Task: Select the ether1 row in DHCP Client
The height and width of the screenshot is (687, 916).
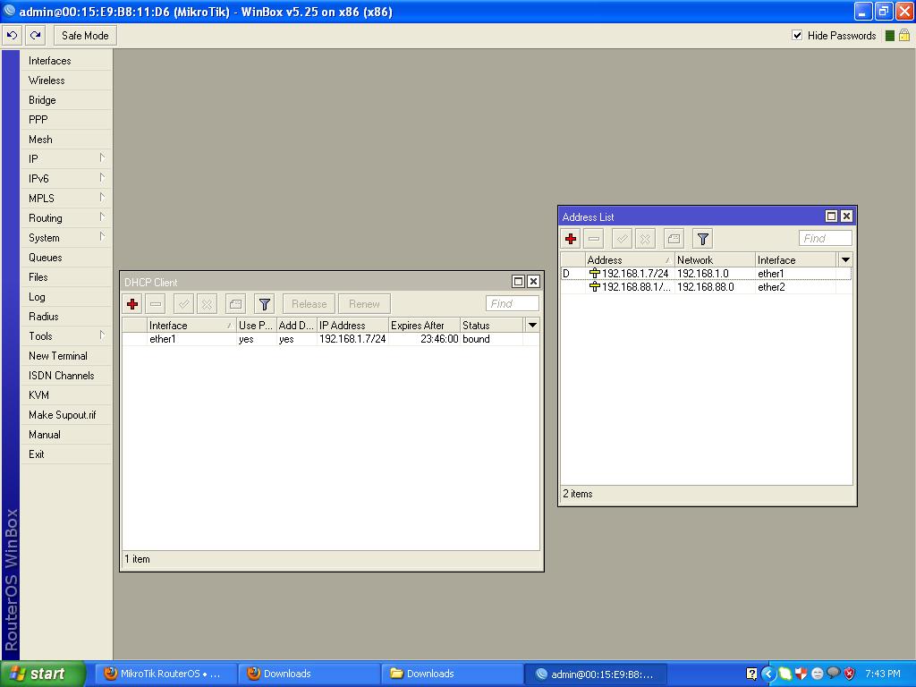Action: 331,339
